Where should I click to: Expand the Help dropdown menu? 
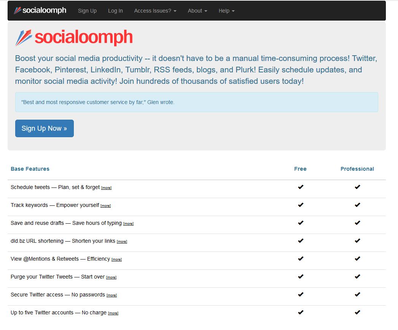coord(226,11)
